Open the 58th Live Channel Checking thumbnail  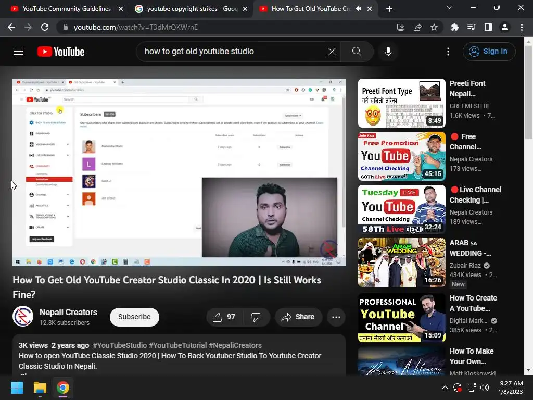(x=401, y=209)
